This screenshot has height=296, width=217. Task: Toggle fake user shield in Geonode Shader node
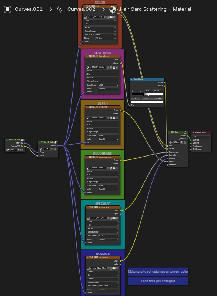[21, 150]
